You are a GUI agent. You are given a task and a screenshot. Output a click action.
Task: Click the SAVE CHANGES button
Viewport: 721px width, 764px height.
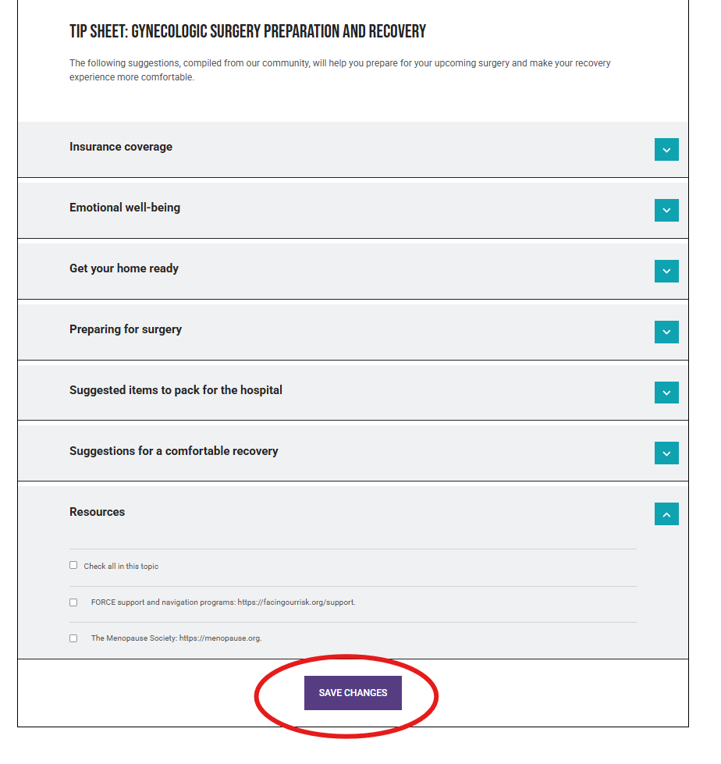click(353, 693)
